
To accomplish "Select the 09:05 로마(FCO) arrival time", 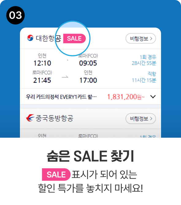I will (88, 63).
